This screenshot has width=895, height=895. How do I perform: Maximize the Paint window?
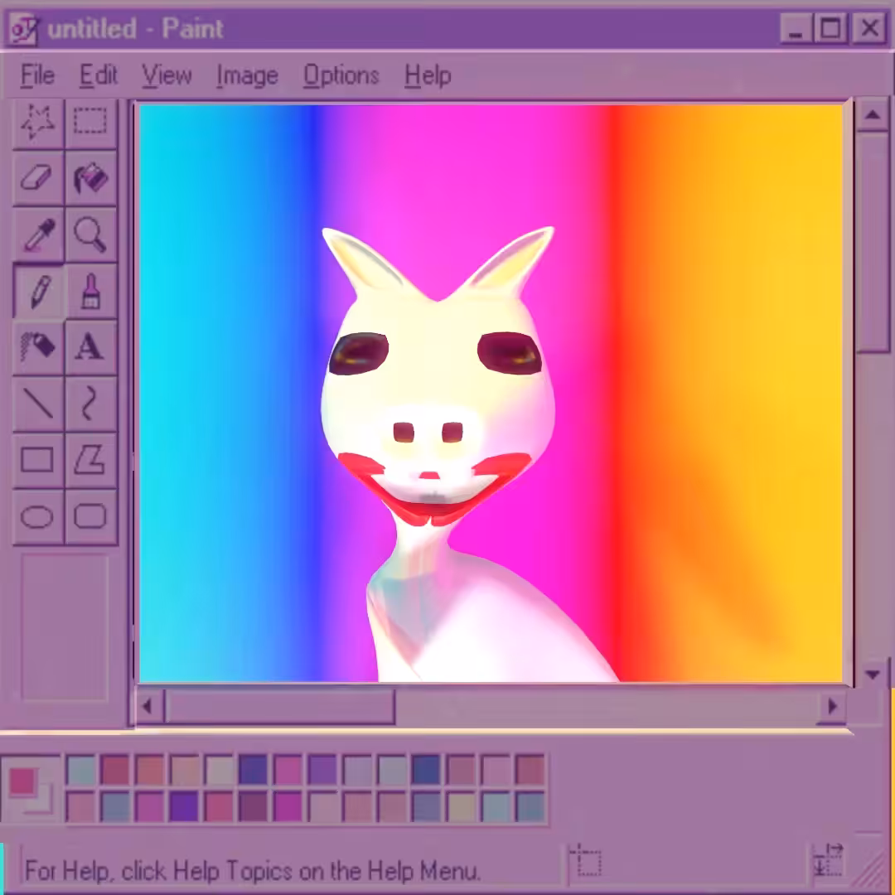830,28
